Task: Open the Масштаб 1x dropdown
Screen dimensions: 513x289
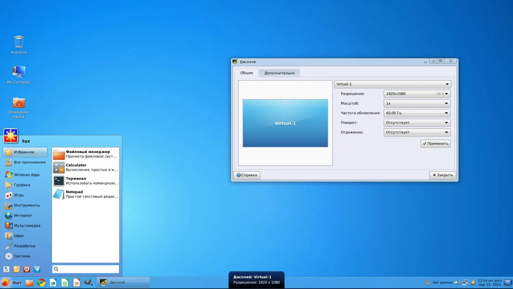Action: click(417, 103)
